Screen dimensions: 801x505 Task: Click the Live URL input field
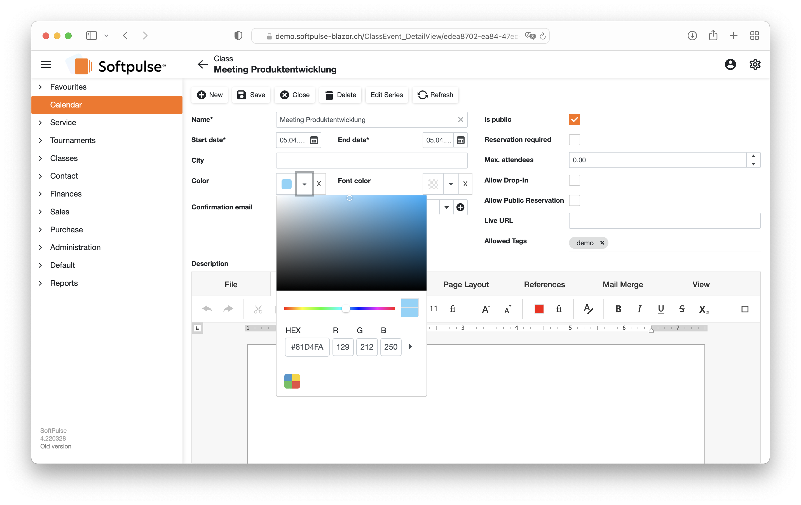664,221
